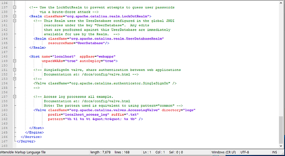Click the suffix=".txt" attribute
Viewport: 285px width, 156px height.
tap(125, 114)
